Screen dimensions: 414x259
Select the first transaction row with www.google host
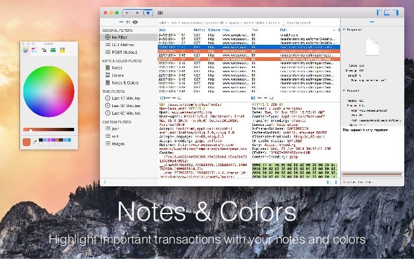[249, 35]
